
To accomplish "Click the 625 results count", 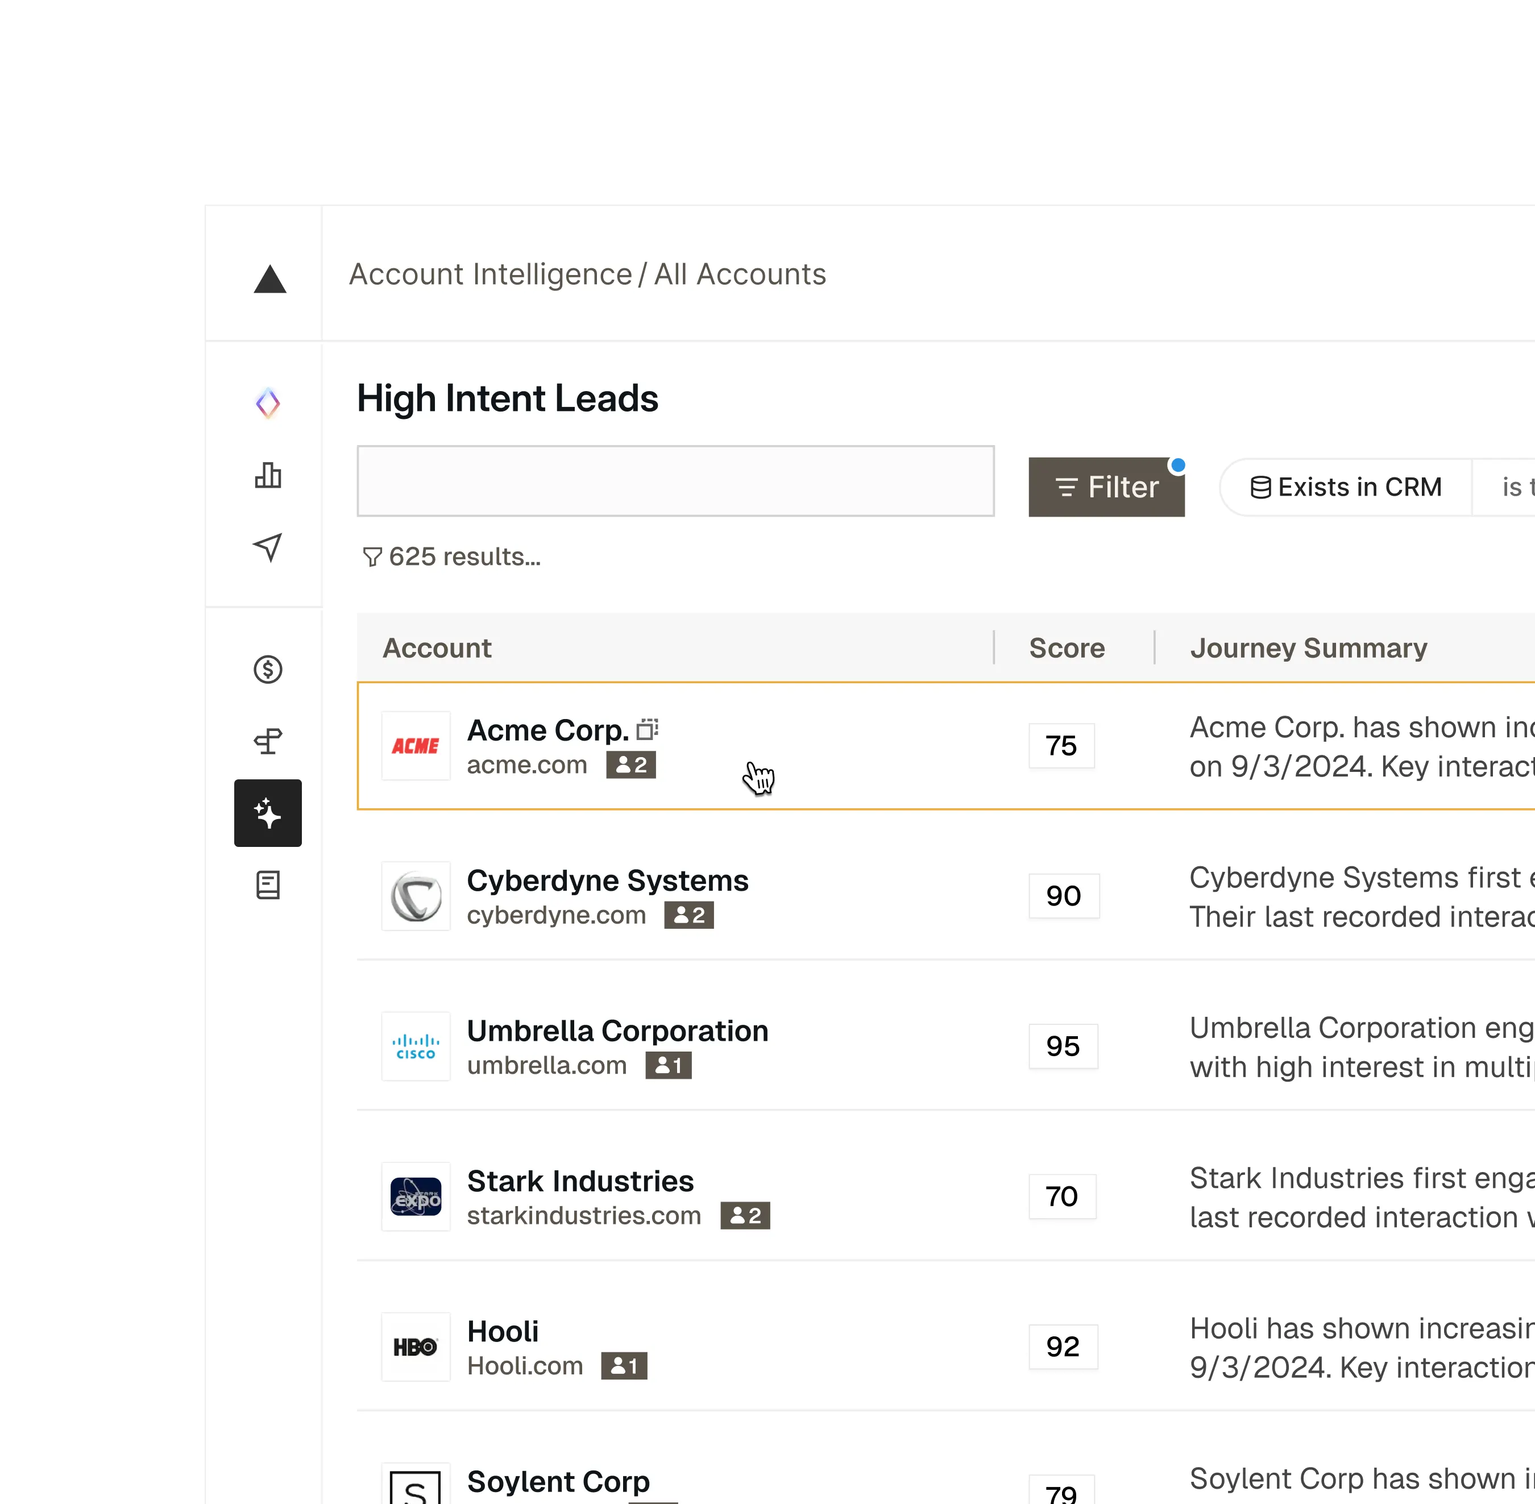I will [x=464, y=557].
